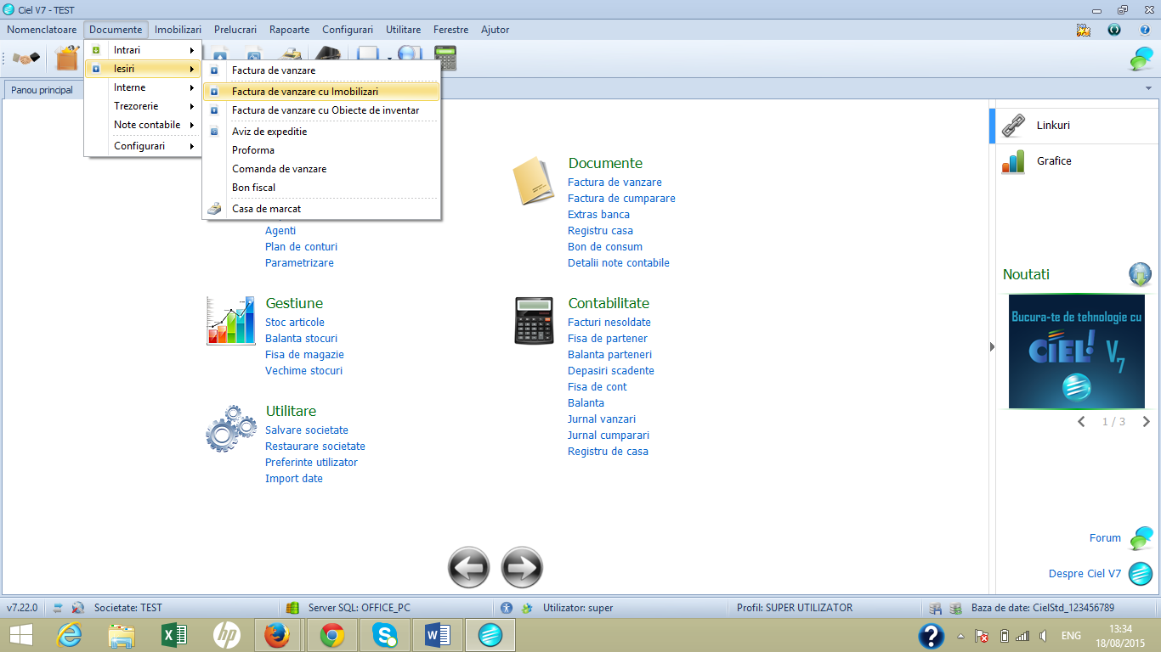Click the Documente yellow folder icon
Viewport: 1161px width, 652px height.
[534, 181]
